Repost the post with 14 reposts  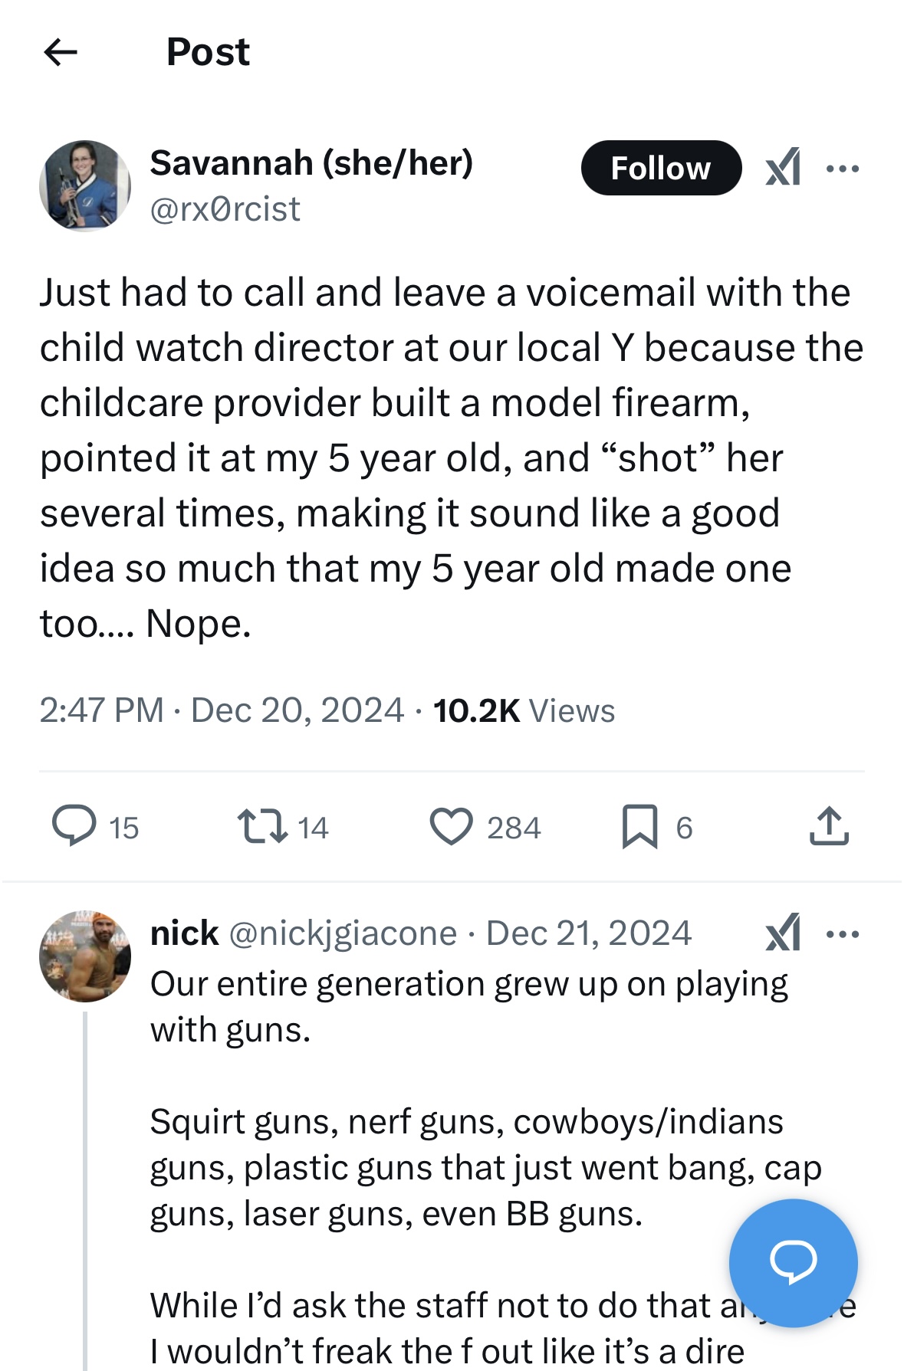click(x=262, y=826)
